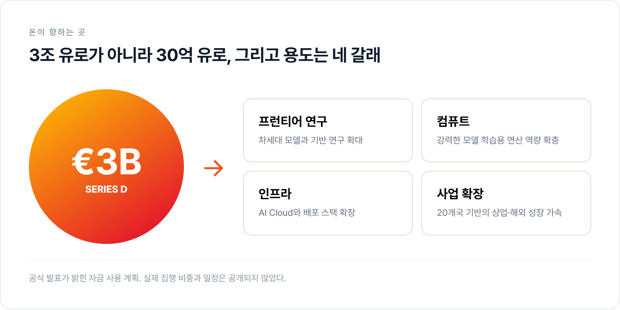Click the 사업 확장 heading text
Screen dimensions: 620x310
coord(460,194)
